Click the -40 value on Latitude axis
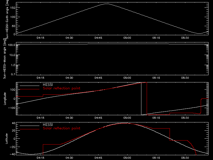Image resolution: width=213 pixels, height=160 pixels. coord(13,154)
